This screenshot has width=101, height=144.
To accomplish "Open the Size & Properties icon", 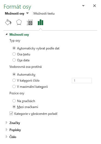I will point(29,22).
